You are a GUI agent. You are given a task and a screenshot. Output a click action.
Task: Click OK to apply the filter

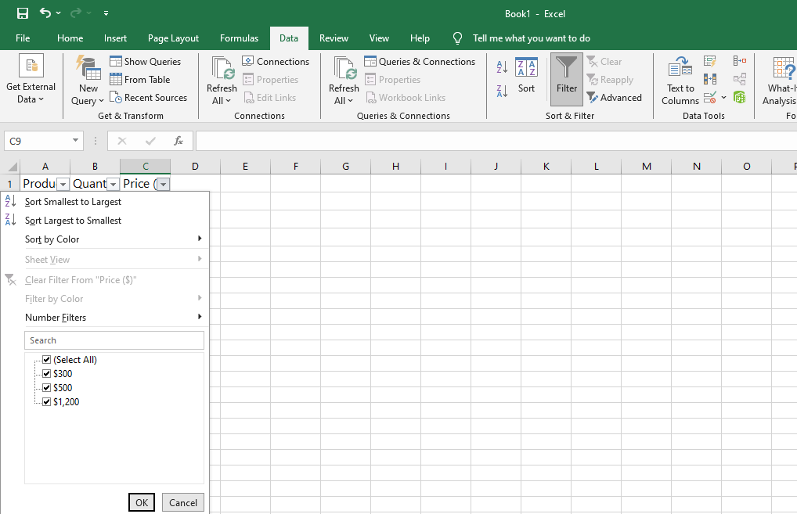click(141, 502)
